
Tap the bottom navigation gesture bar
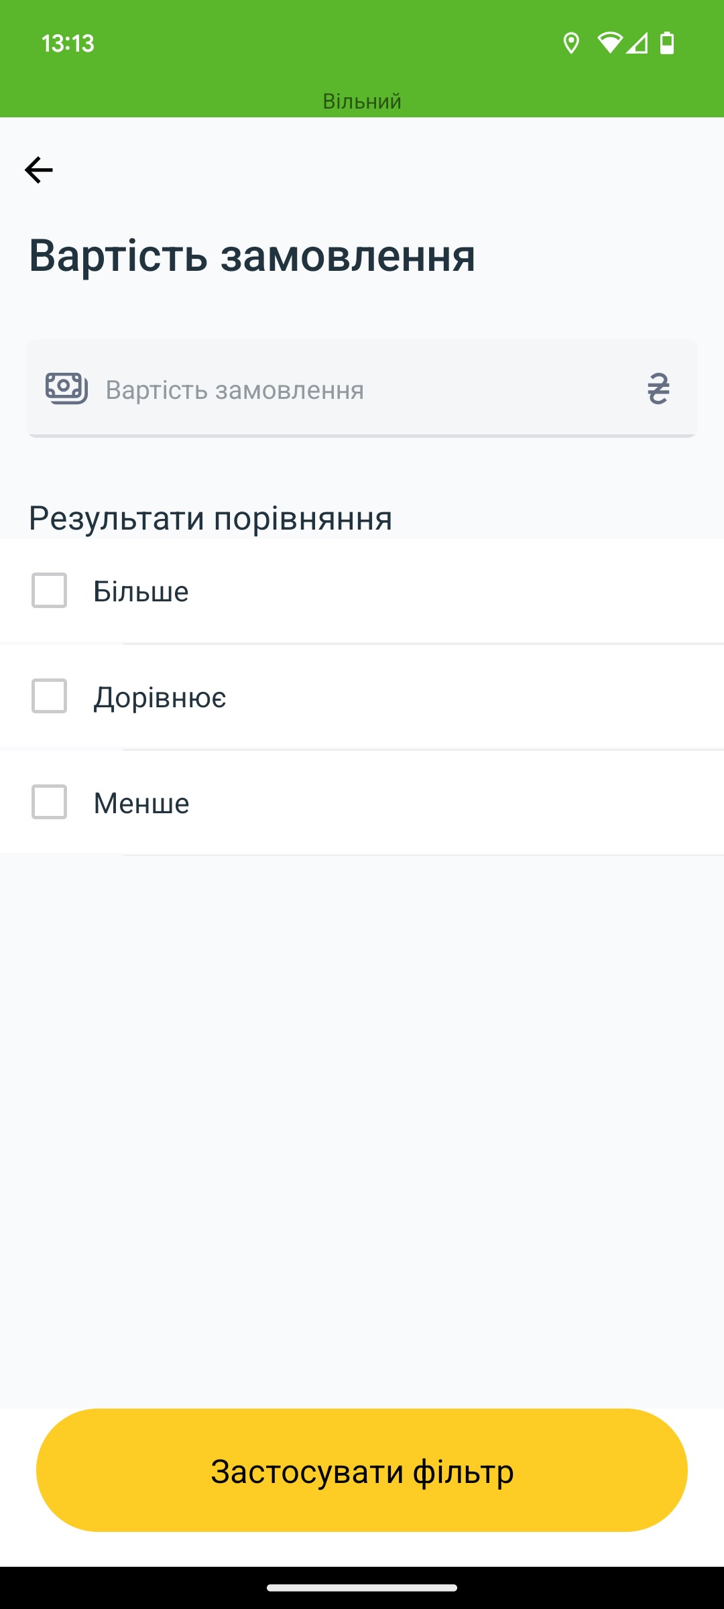[362, 1588]
